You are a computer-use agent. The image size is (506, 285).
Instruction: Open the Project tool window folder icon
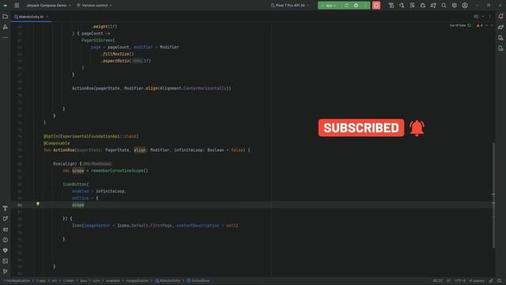(x=6, y=17)
